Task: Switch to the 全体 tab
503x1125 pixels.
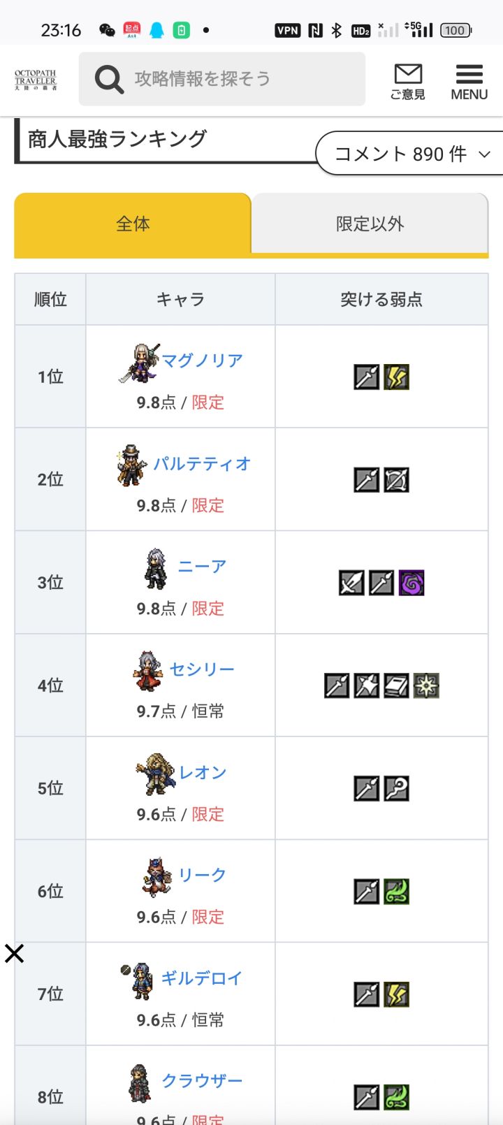Action: 133,224
